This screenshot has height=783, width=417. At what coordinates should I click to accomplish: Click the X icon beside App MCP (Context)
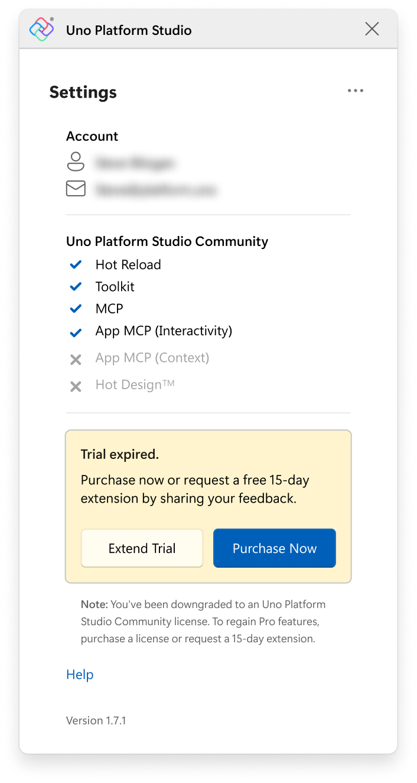coord(76,360)
